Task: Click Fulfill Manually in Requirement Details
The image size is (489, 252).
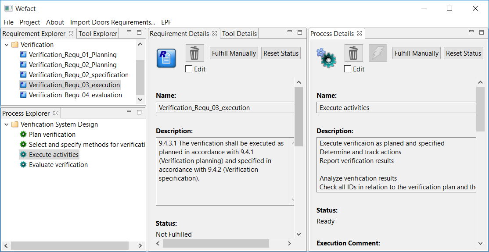Action: [x=234, y=53]
